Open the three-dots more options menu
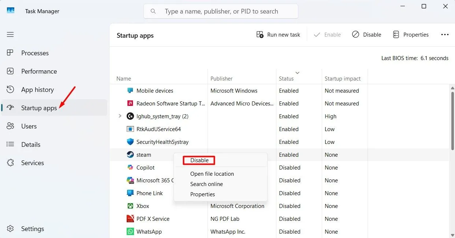This screenshot has width=455, height=238. click(x=445, y=34)
